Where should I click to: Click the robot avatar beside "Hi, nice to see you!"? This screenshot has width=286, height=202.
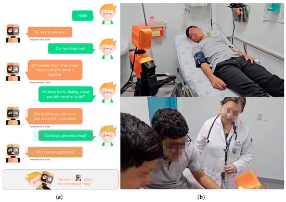click(13, 33)
